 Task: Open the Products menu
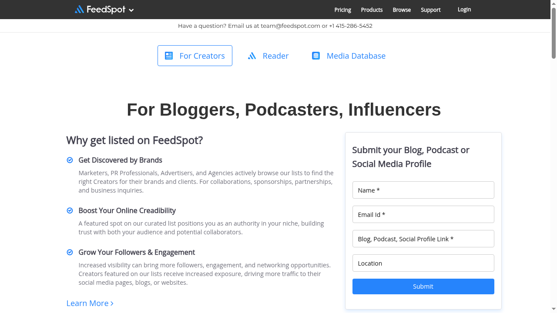pyautogui.click(x=371, y=10)
